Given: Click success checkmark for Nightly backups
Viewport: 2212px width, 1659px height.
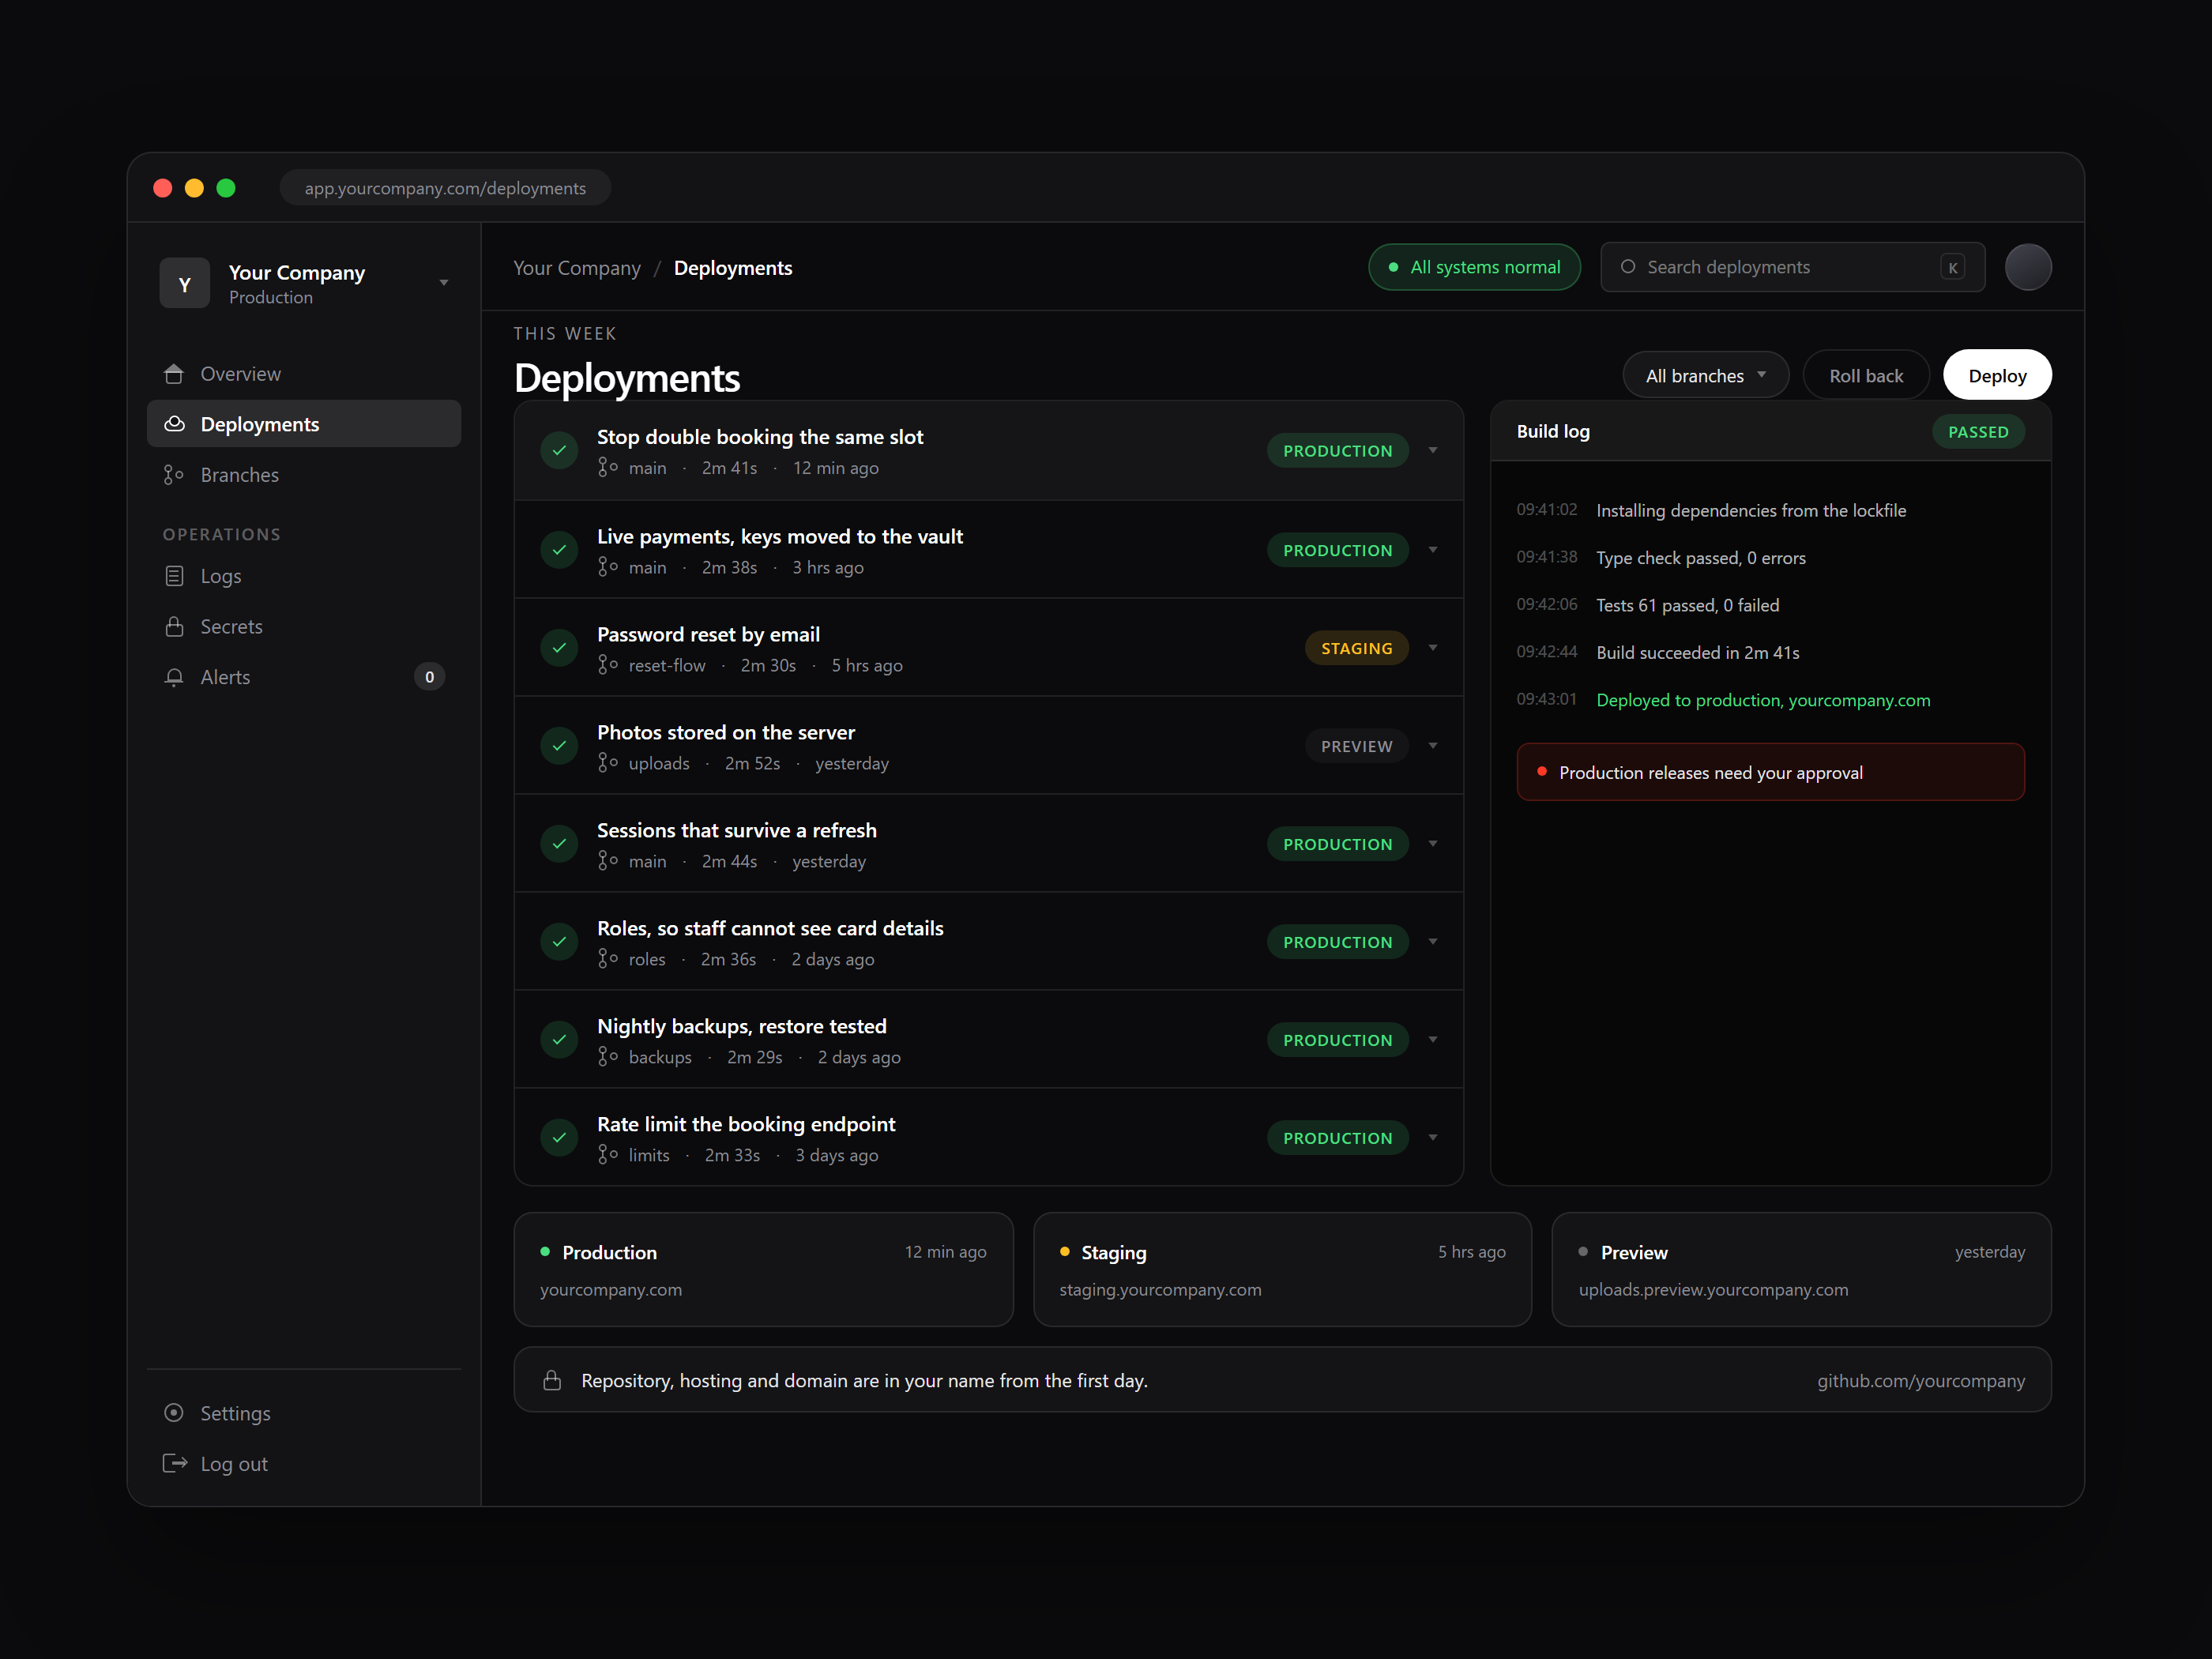Looking at the screenshot, I should pyautogui.click(x=559, y=1040).
